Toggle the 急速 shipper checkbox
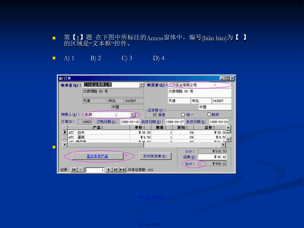Viewport: 304px width, 228px height. 155,115
